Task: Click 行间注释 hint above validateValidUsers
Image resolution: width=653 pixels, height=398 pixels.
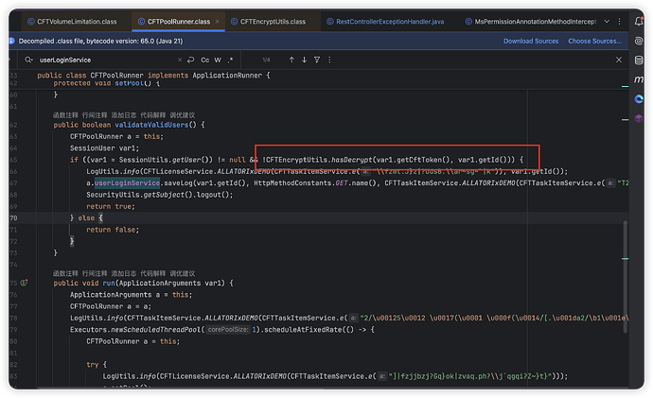Action: pos(95,115)
